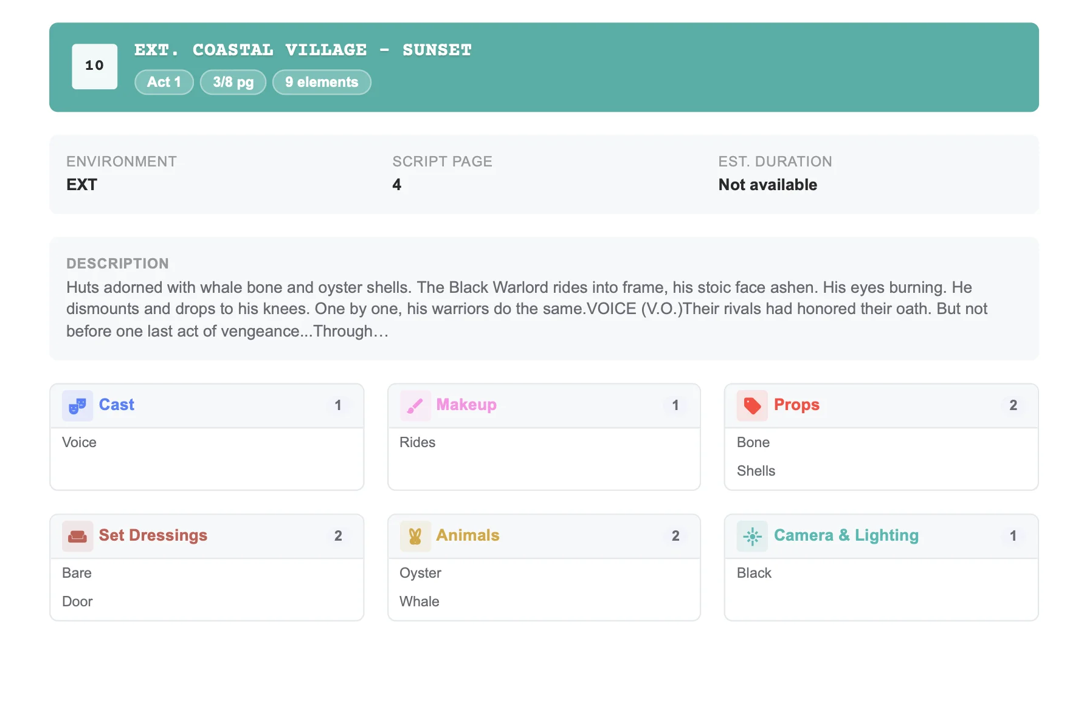Image resolution: width=1081 pixels, height=712 pixels.
Task: Click the 9 elements pill
Action: [x=322, y=82]
